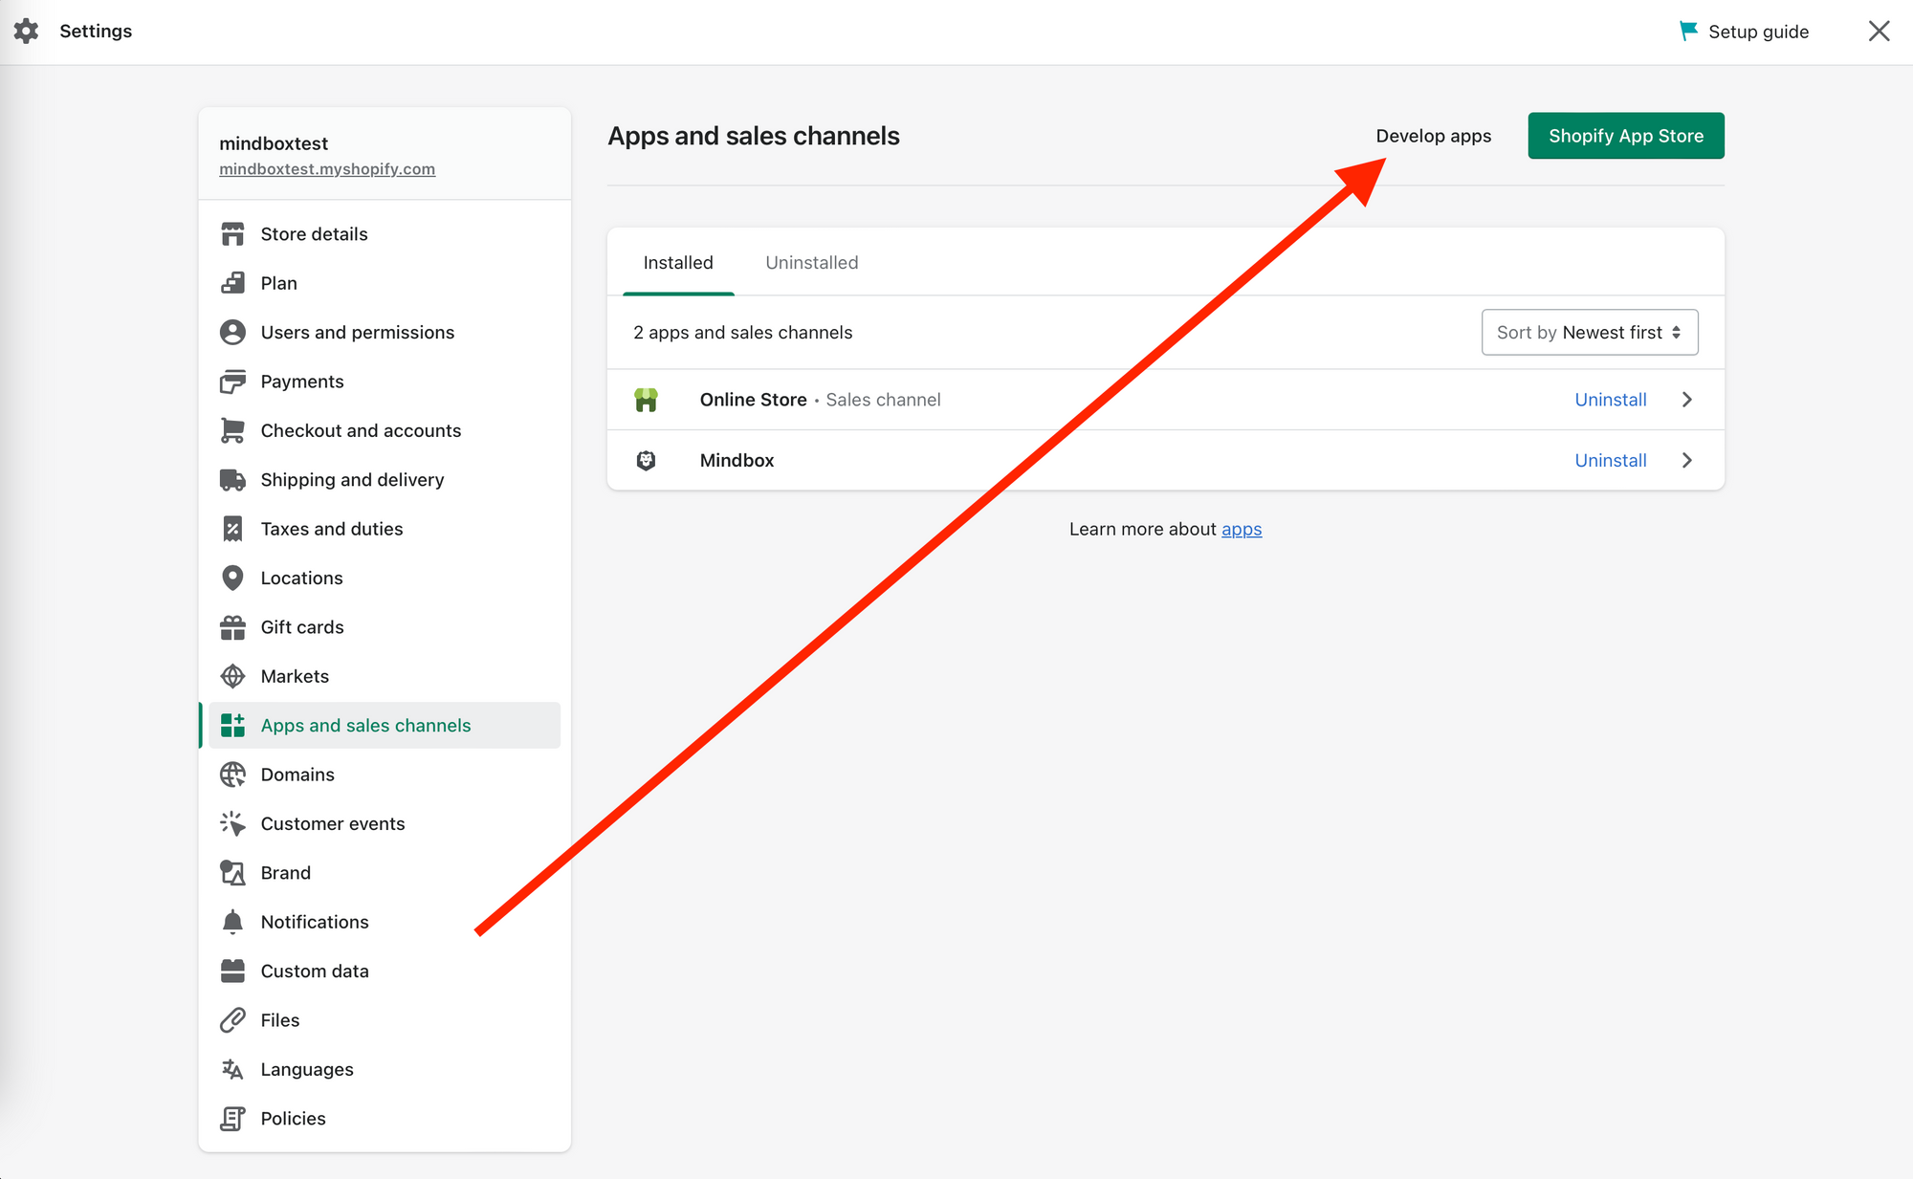The width and height of the screenshot is (1913, 1179).
Task: Click the Taxes and duties receipt icon
Action: coord(232,529)
